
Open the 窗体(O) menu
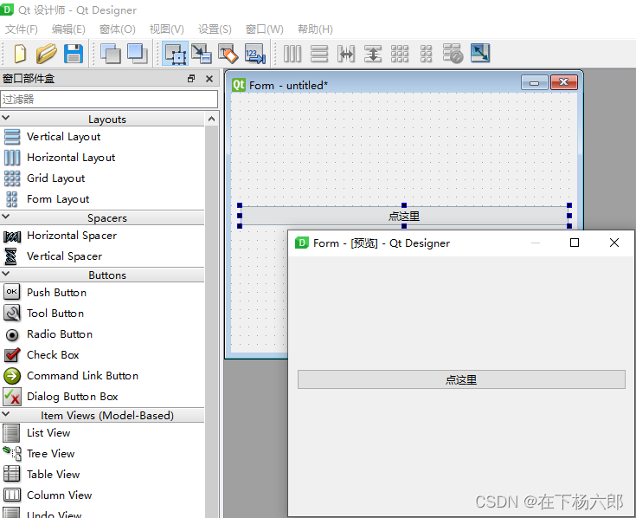coord(118,29)
